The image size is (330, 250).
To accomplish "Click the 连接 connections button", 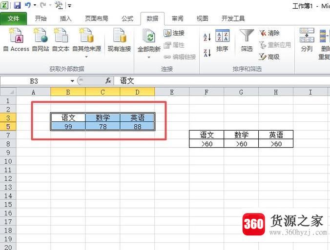I will coord(174,33).
